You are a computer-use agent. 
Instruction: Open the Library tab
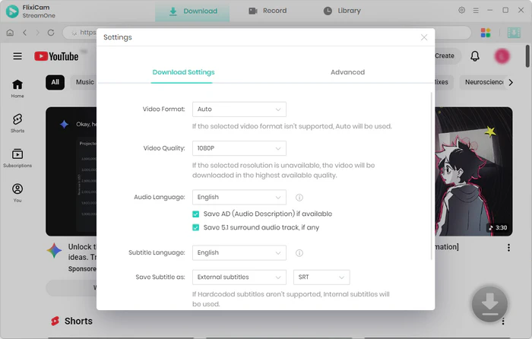coord(342,11)
